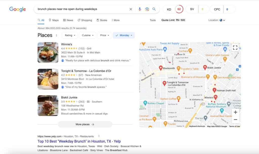
Task: Click the Holman Draft Hall map pin
Action: click(x=214, y=90)
